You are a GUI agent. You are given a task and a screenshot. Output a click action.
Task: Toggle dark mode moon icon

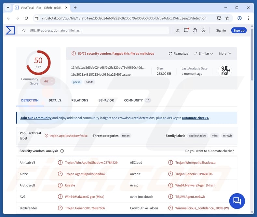(x=204, y=30)
